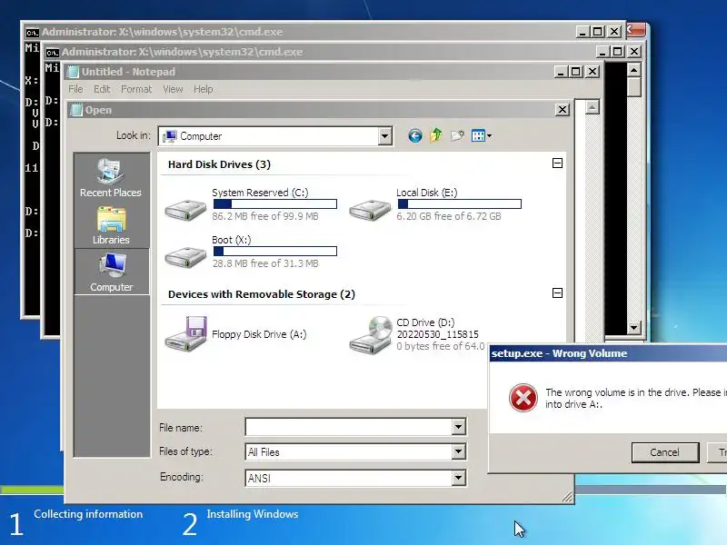Click 'Devices with Removable Storage (2)' heading

pyautogui.click(x=262, y=294)
